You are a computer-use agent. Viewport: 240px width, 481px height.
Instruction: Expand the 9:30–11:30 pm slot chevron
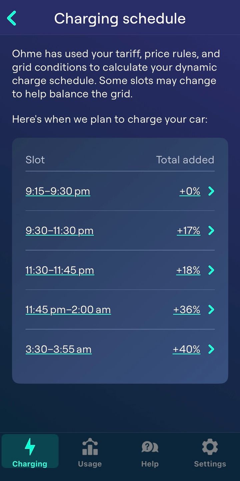[211, 231]
